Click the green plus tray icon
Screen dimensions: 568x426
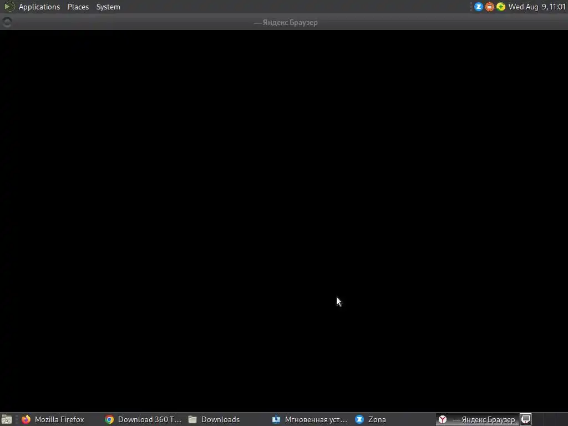pyautogui.click(x=501, y=7)
